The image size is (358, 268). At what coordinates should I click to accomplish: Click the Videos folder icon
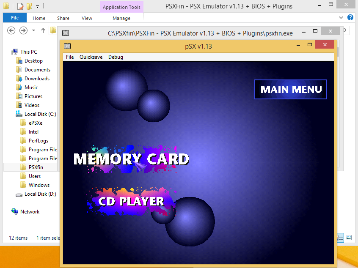[19, 105]
